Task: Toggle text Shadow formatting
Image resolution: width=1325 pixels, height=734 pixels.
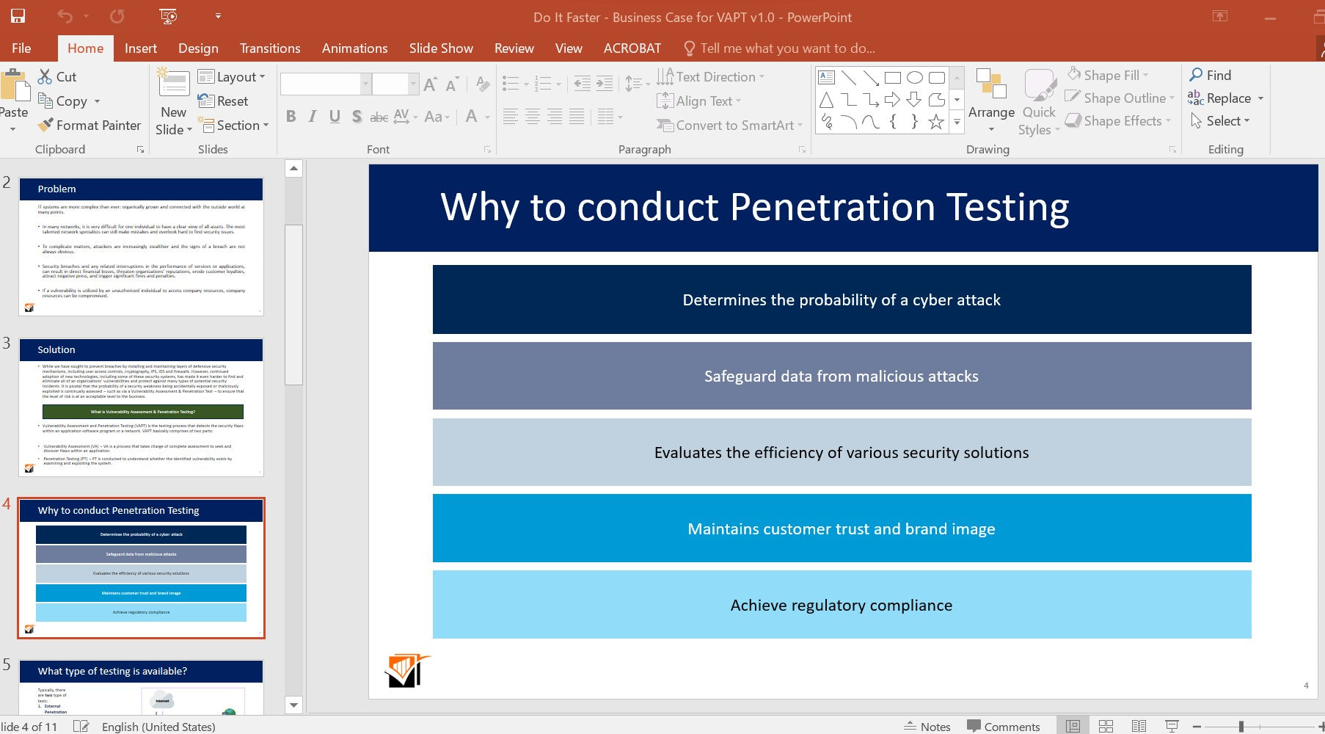Action: 357,116
